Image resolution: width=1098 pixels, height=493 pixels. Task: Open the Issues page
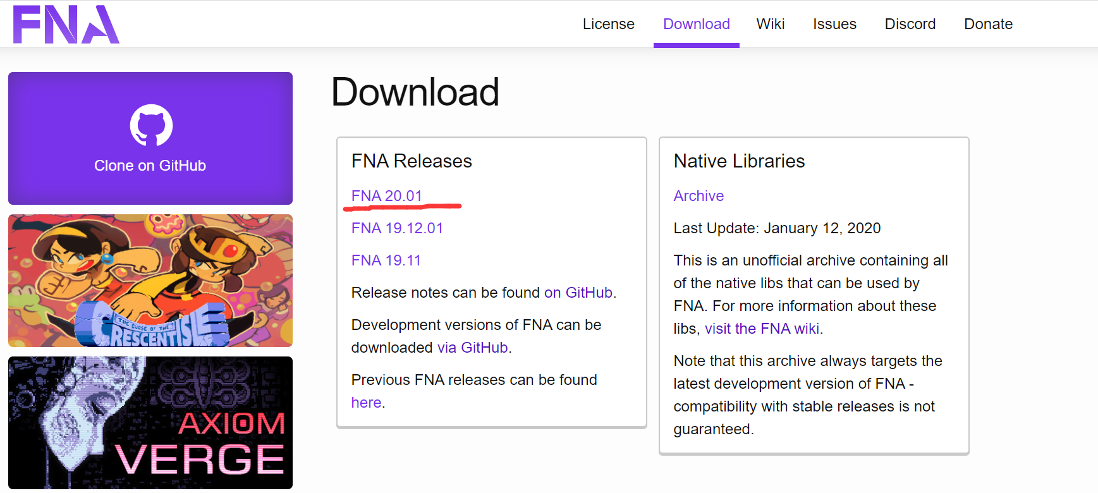click(834, 24)
